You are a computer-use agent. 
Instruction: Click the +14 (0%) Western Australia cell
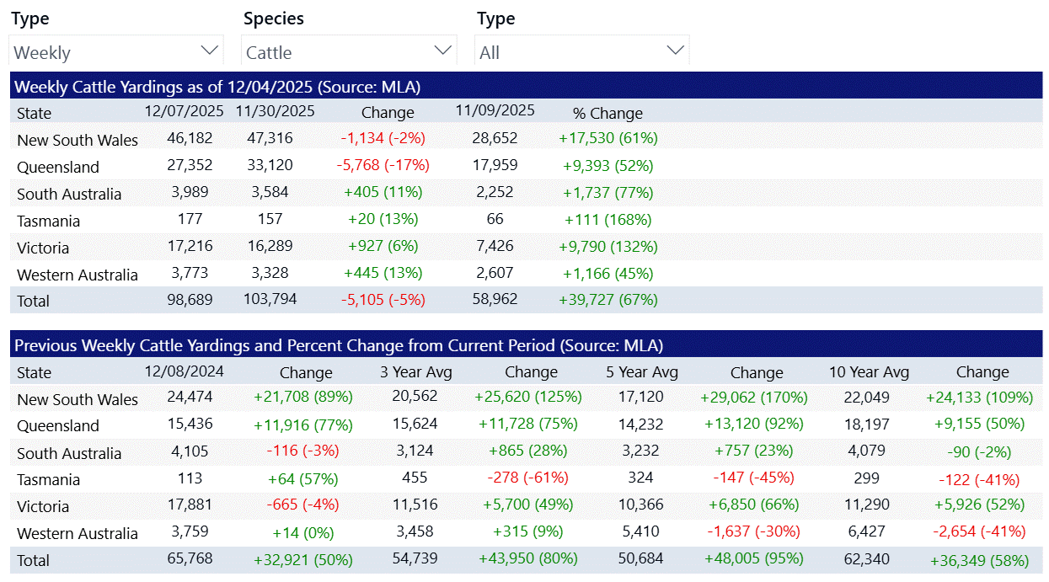coord(303,532)
